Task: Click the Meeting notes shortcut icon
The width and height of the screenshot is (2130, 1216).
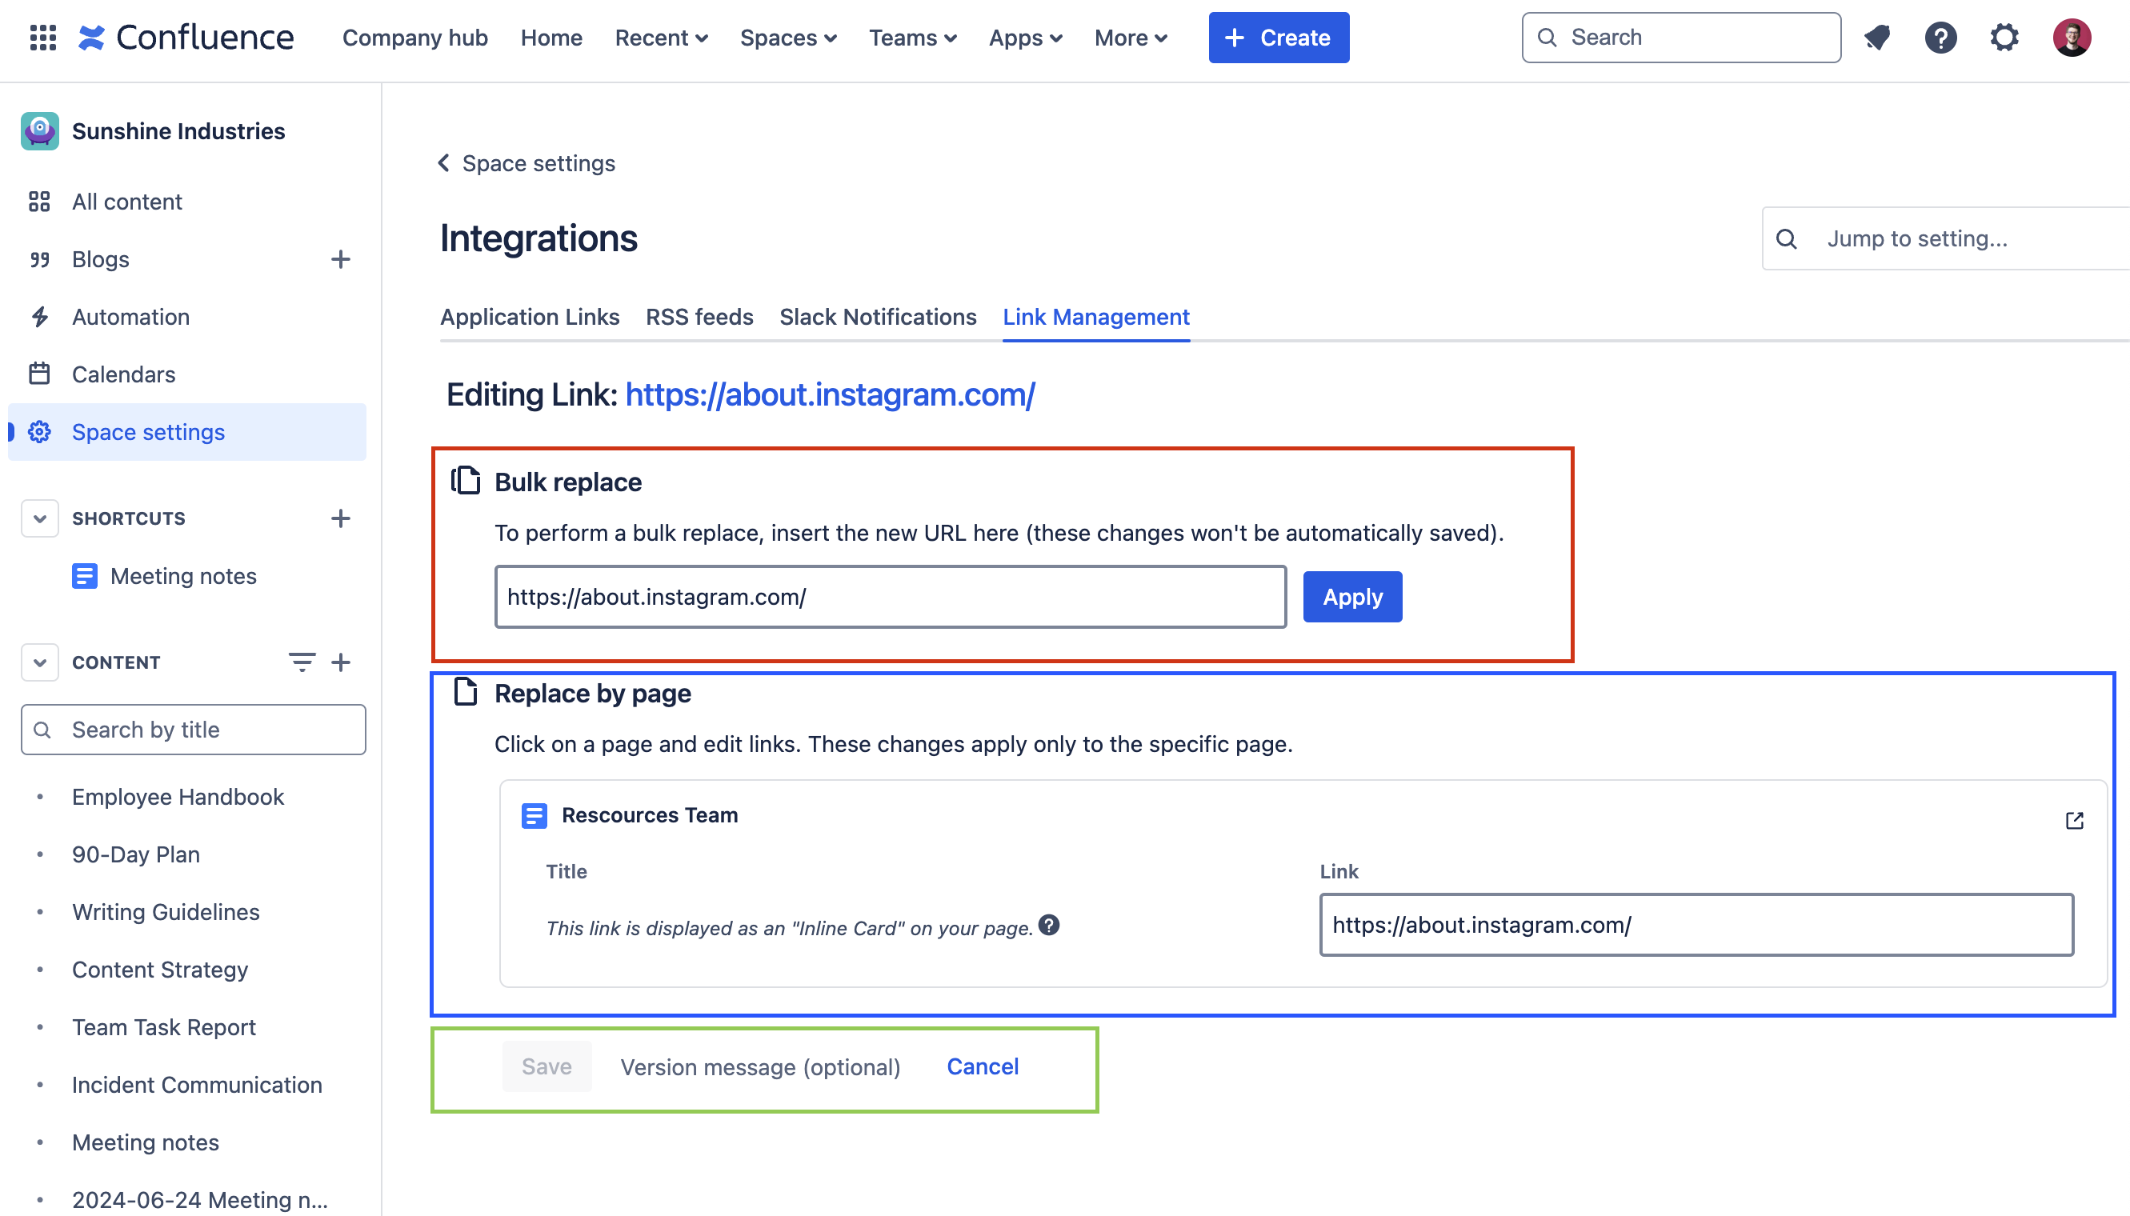Action: (x=84, y=576)
